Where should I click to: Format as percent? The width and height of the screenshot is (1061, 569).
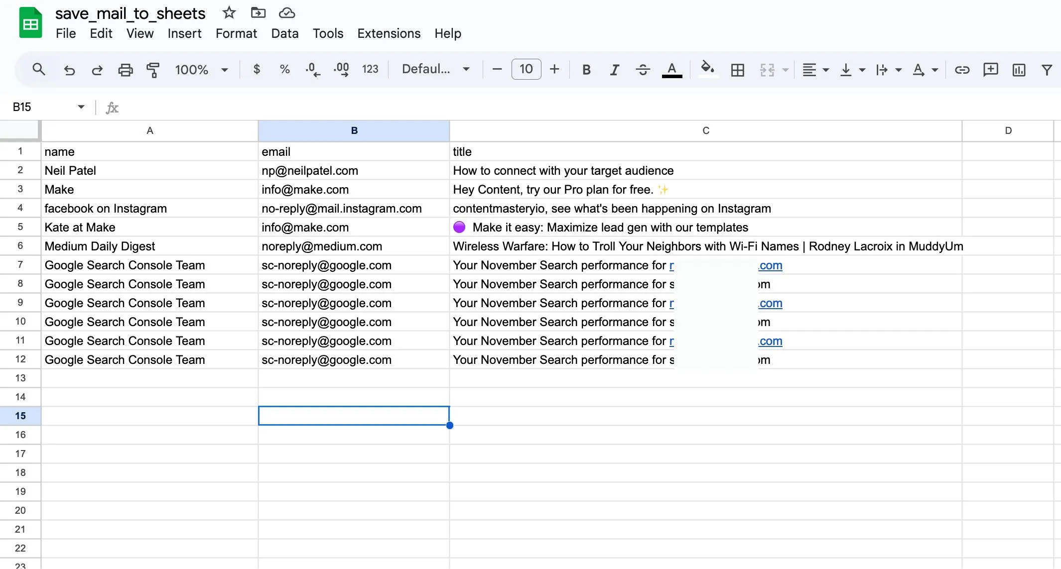(x=285, y=69)
